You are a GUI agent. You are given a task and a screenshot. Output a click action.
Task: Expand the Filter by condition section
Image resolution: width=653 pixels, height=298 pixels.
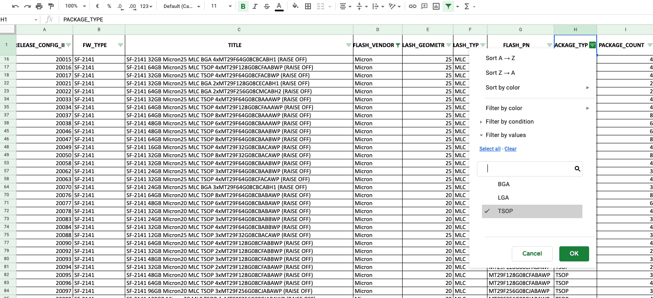point(510,121)
